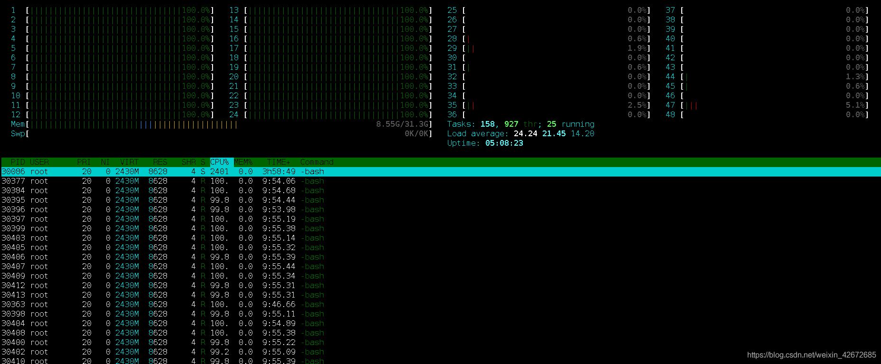Click the PID column header
Screen dimensions: 881x364
pyautogui.click(x=18, y=162)
